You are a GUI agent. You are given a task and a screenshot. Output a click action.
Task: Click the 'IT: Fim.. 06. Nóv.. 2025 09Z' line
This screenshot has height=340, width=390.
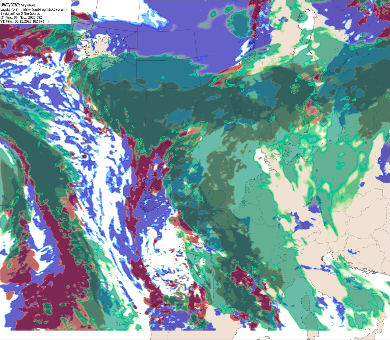pos(21,17)
